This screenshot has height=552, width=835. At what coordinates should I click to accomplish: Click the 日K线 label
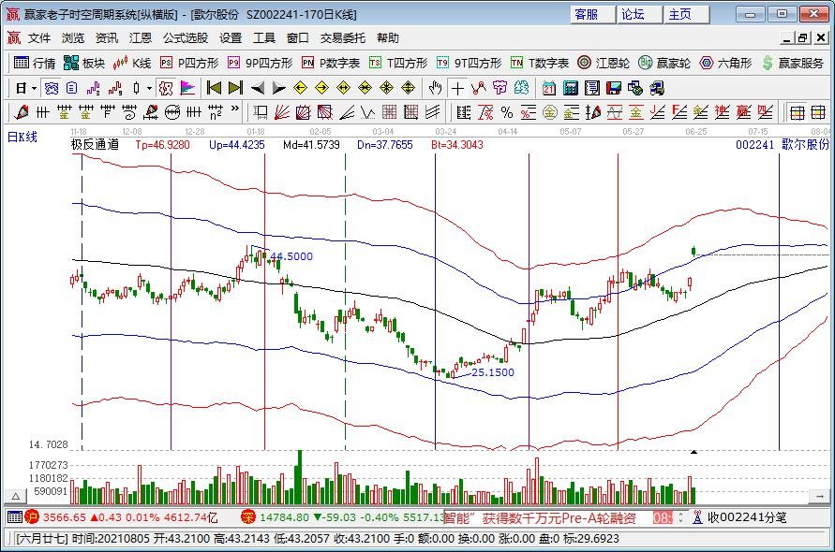coord(22,137)
